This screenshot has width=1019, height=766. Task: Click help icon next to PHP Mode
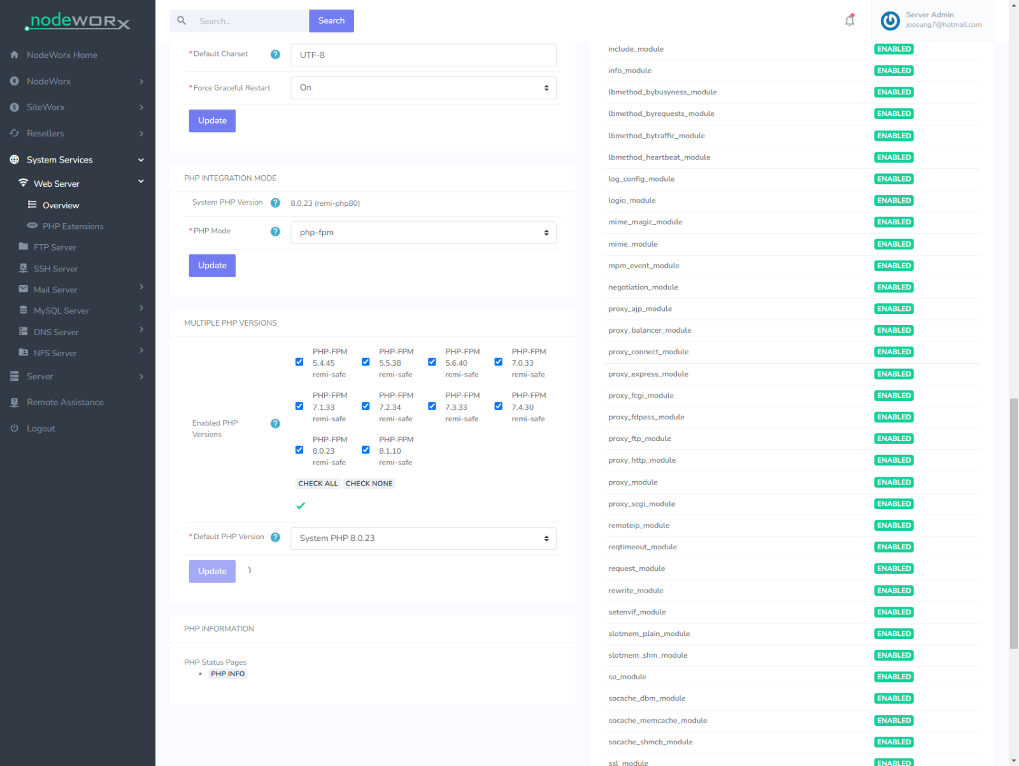pos(275,232)
